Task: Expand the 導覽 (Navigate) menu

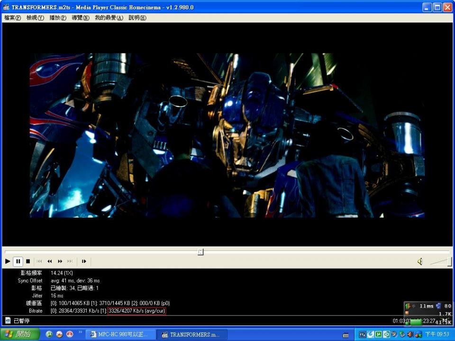Action: click(81, 18)
